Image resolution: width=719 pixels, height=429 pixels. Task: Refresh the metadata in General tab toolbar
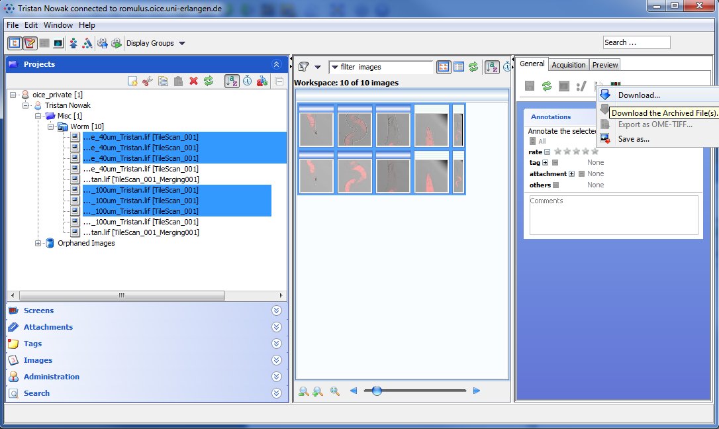point(547,86)
